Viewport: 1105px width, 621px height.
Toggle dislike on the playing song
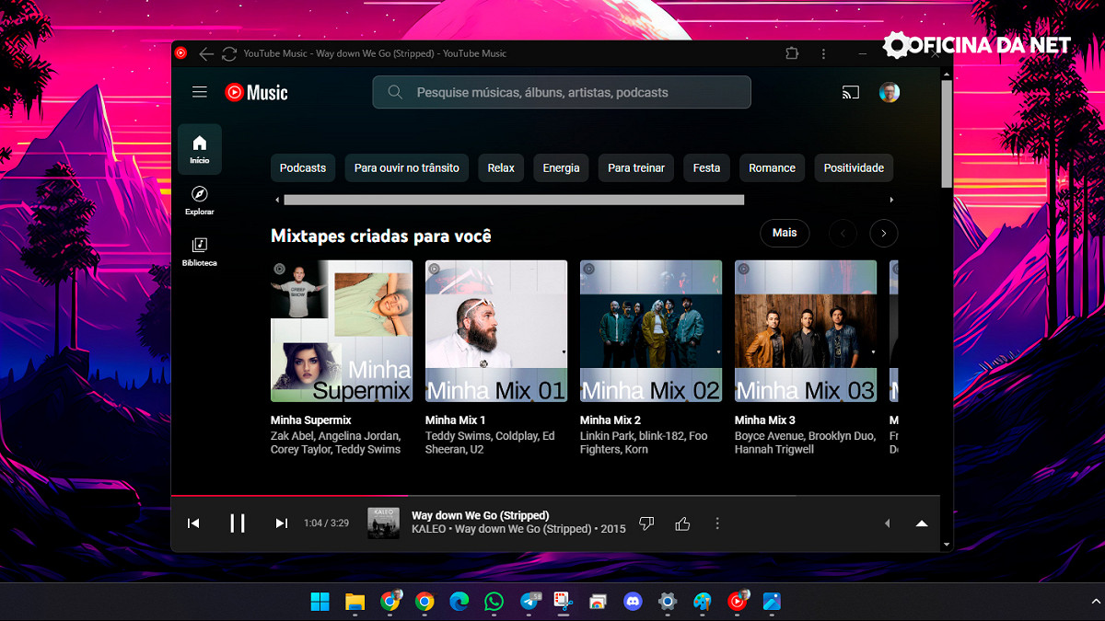[646, 523]
